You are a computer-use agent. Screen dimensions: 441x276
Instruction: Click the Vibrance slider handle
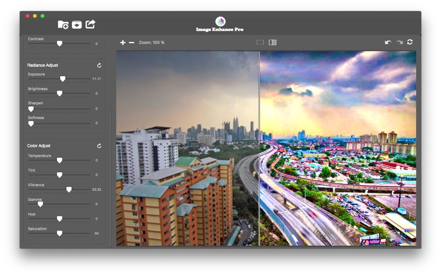69,189
